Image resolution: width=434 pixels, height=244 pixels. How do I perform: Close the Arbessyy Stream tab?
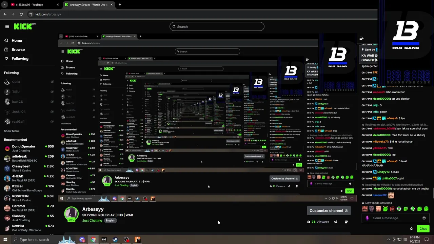coord(112,5)
